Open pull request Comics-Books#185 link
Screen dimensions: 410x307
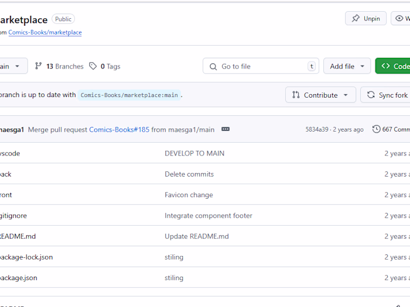tap(119, 129)
